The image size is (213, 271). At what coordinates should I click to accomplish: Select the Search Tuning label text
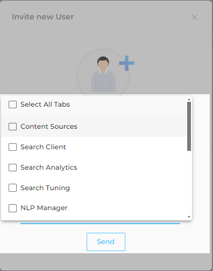[45, 188]
